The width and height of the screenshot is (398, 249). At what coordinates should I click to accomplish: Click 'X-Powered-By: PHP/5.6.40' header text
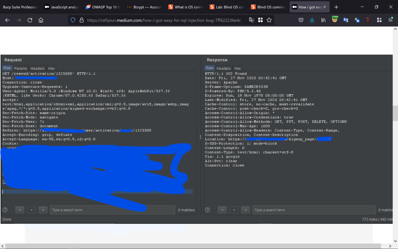232,91
